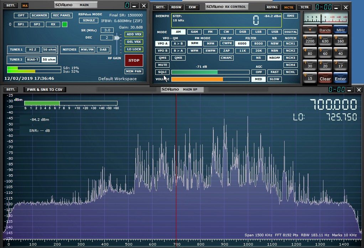Select the 20K filter bandwidth
The height and width of the screenshot is (248, 364).
click(258, 51)
